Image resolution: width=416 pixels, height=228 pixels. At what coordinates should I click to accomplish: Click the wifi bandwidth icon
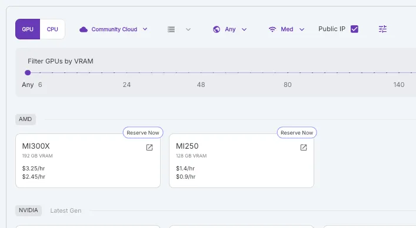tap(272, 29)
